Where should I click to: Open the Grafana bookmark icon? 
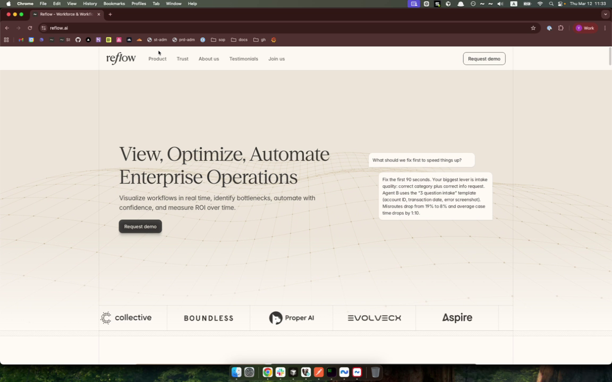274,40
